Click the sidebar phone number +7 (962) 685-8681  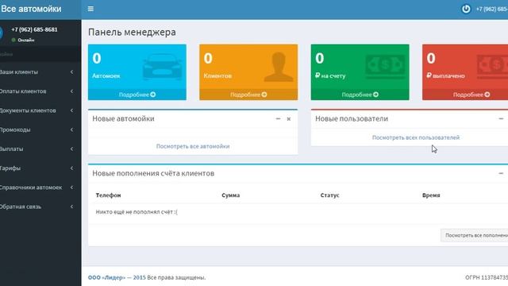tap(34, 29)
